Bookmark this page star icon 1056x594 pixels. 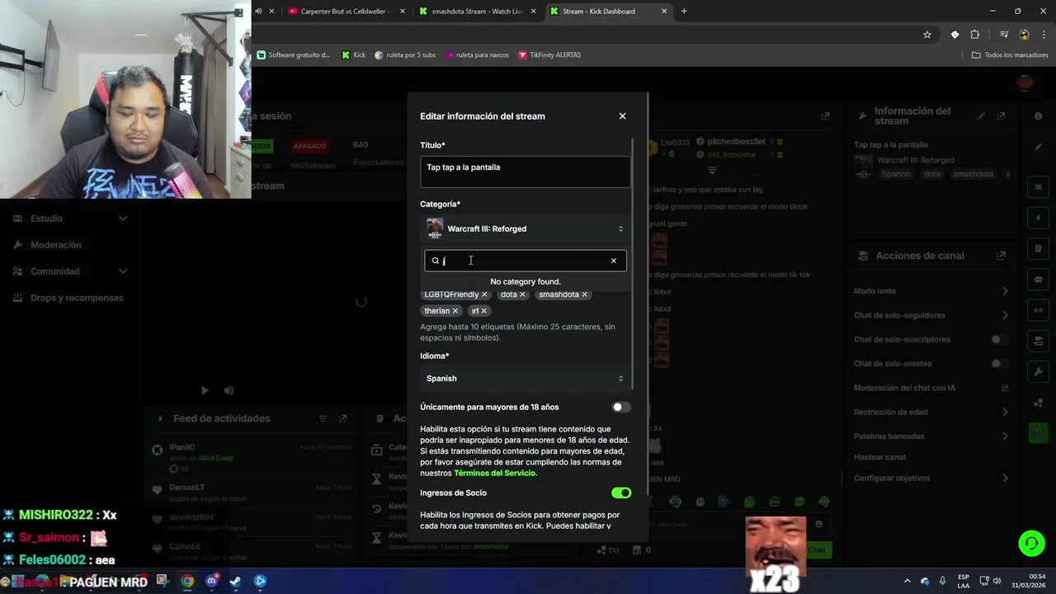pos(927,35)
